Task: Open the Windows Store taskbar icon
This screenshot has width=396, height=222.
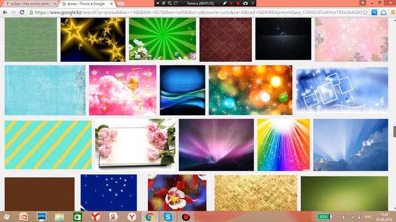Action: click(x=77, y=216)
